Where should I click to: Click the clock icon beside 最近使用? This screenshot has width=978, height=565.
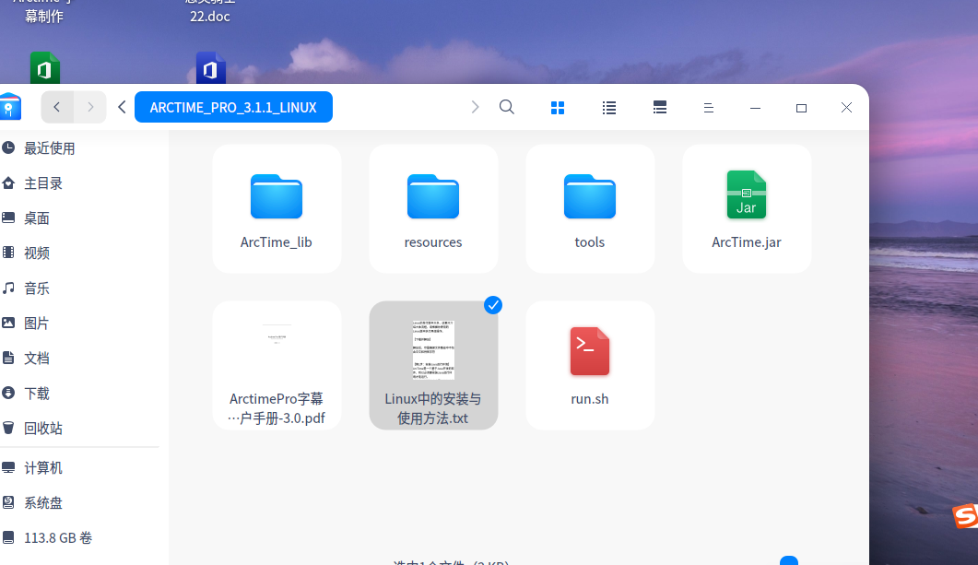8,147
